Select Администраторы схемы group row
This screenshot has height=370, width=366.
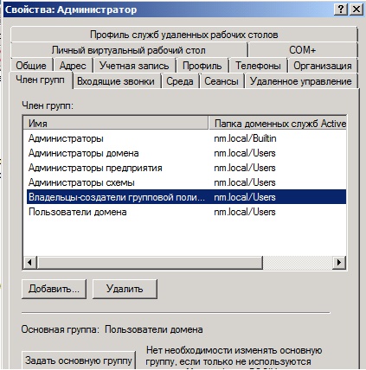[186, 182]
